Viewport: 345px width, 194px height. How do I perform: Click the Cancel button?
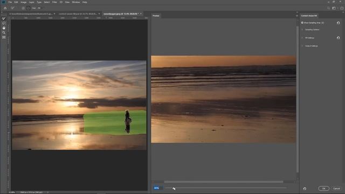pos(336,189)
